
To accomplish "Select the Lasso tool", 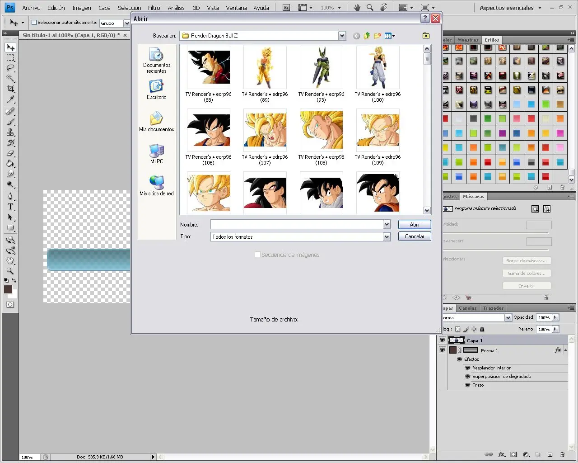I will coord(10,68).
